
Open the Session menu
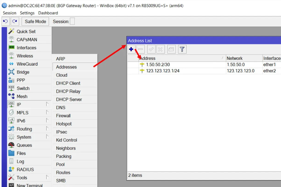10,13
